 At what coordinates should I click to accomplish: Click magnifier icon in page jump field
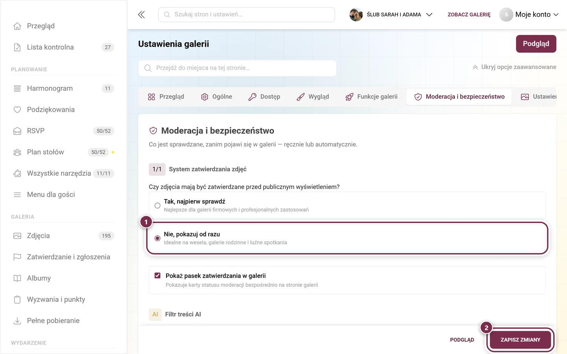[x=148, y=68]
